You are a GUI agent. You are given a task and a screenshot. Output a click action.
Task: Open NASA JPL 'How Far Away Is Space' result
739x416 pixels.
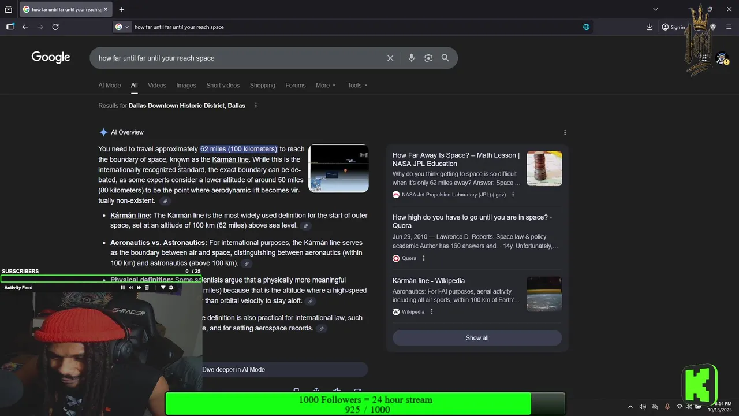pyautogui.click(x=456, y=159)
